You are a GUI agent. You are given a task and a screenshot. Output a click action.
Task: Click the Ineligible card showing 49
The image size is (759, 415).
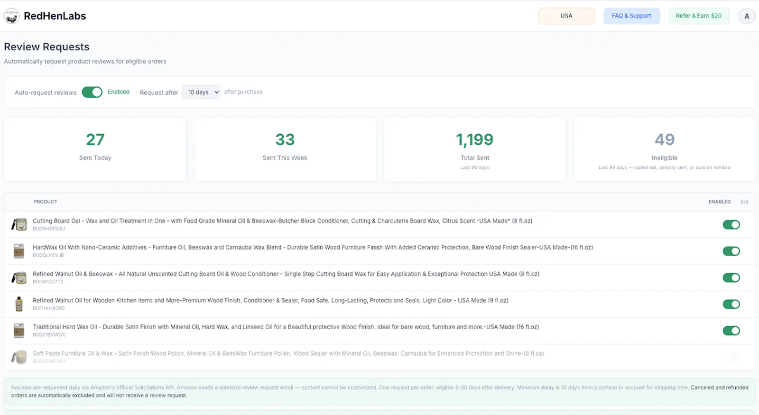(x=665, y=149)
